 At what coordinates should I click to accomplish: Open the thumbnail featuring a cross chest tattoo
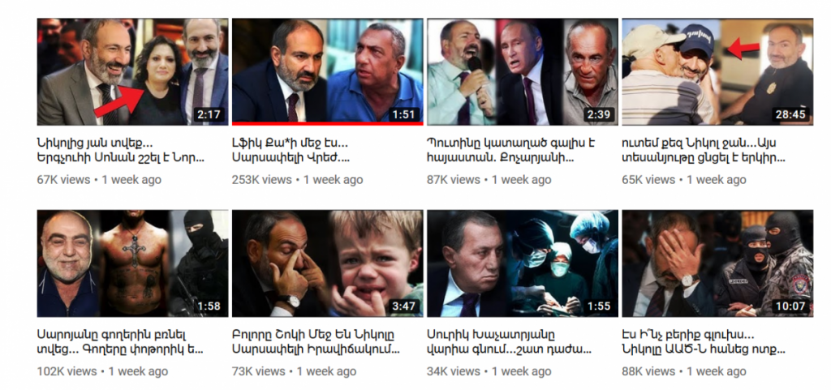[x=132, y=264]
